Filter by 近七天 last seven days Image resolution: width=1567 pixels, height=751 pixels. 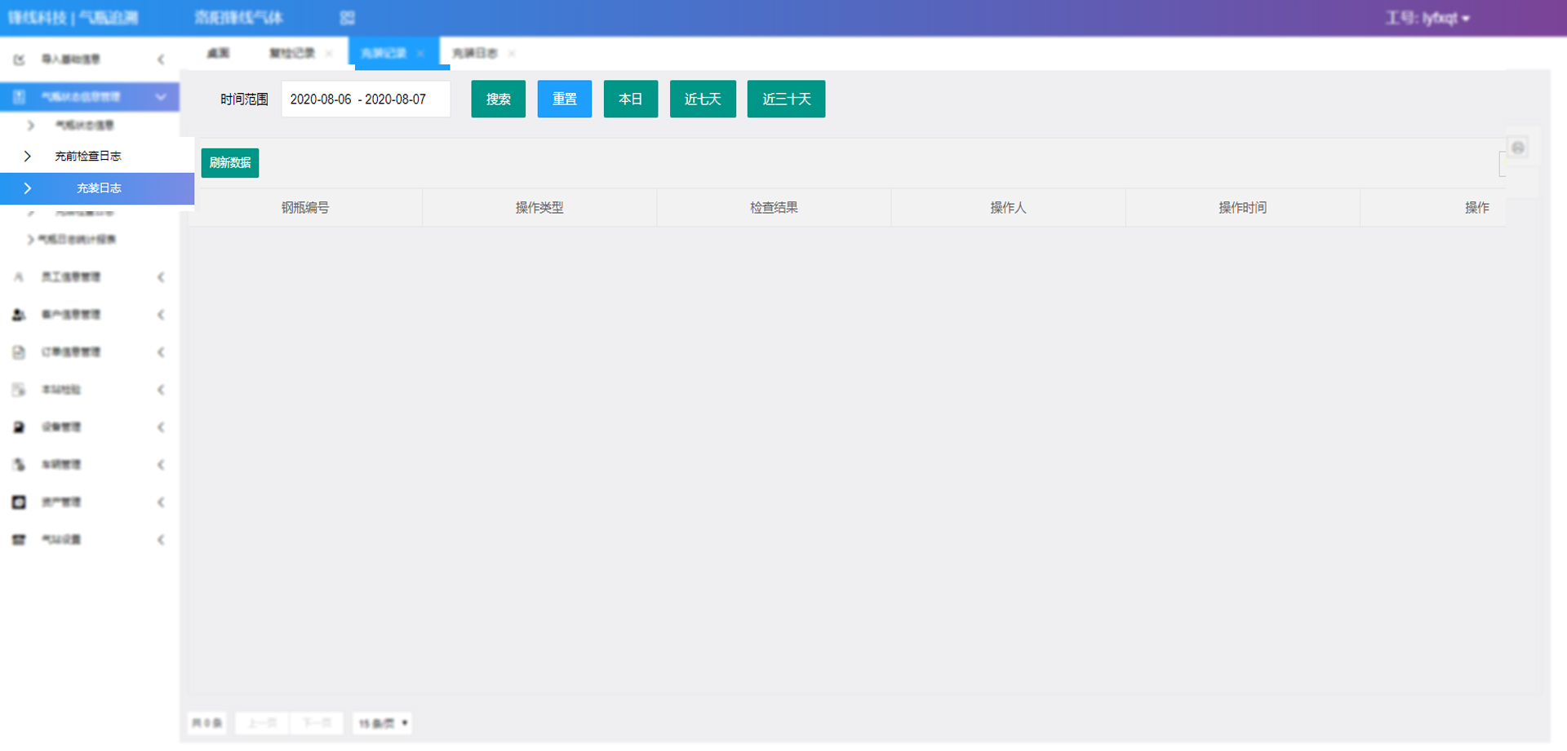tap(702, 99)
